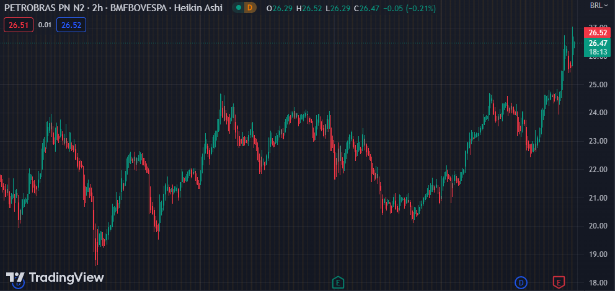
Task: Click the blue D dividend marker near the red E
Action: point(521,282)
